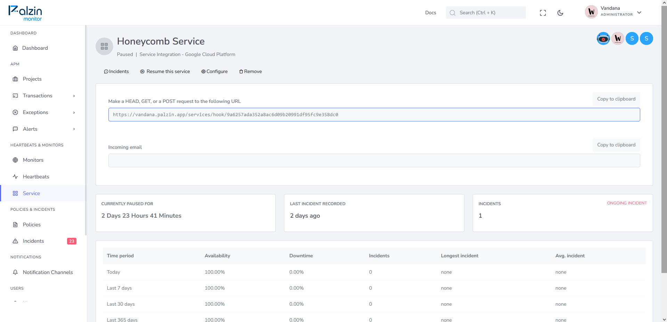Image resolution: width=667 pixels, height=322 pixels.
Task: Click the Service grid icon in sidebar
Action: click(15, 193)
